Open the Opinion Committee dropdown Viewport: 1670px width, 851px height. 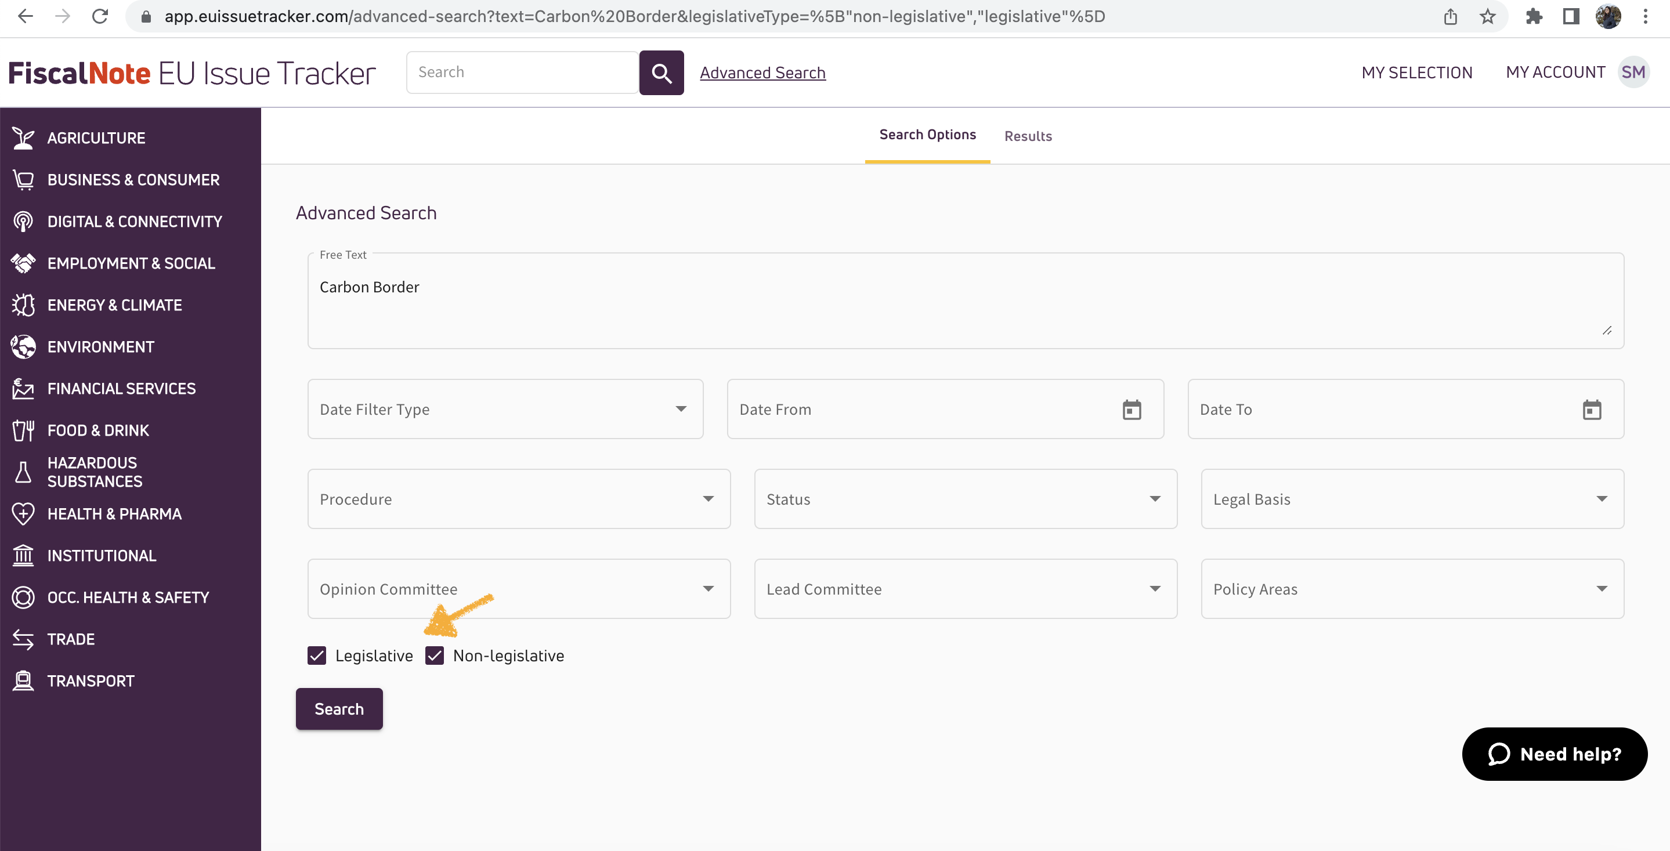[x=519, y=589]
